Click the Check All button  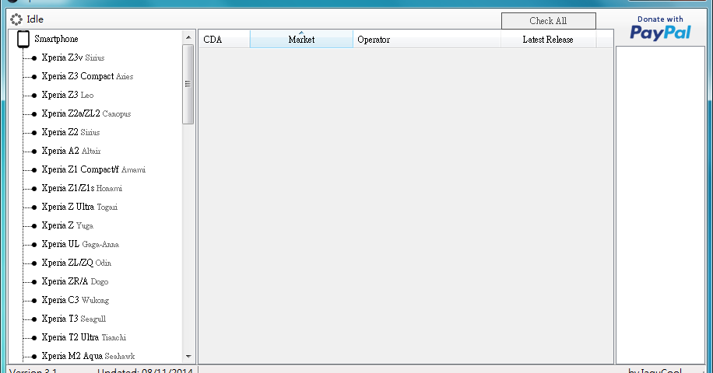(x=549, y=21)
